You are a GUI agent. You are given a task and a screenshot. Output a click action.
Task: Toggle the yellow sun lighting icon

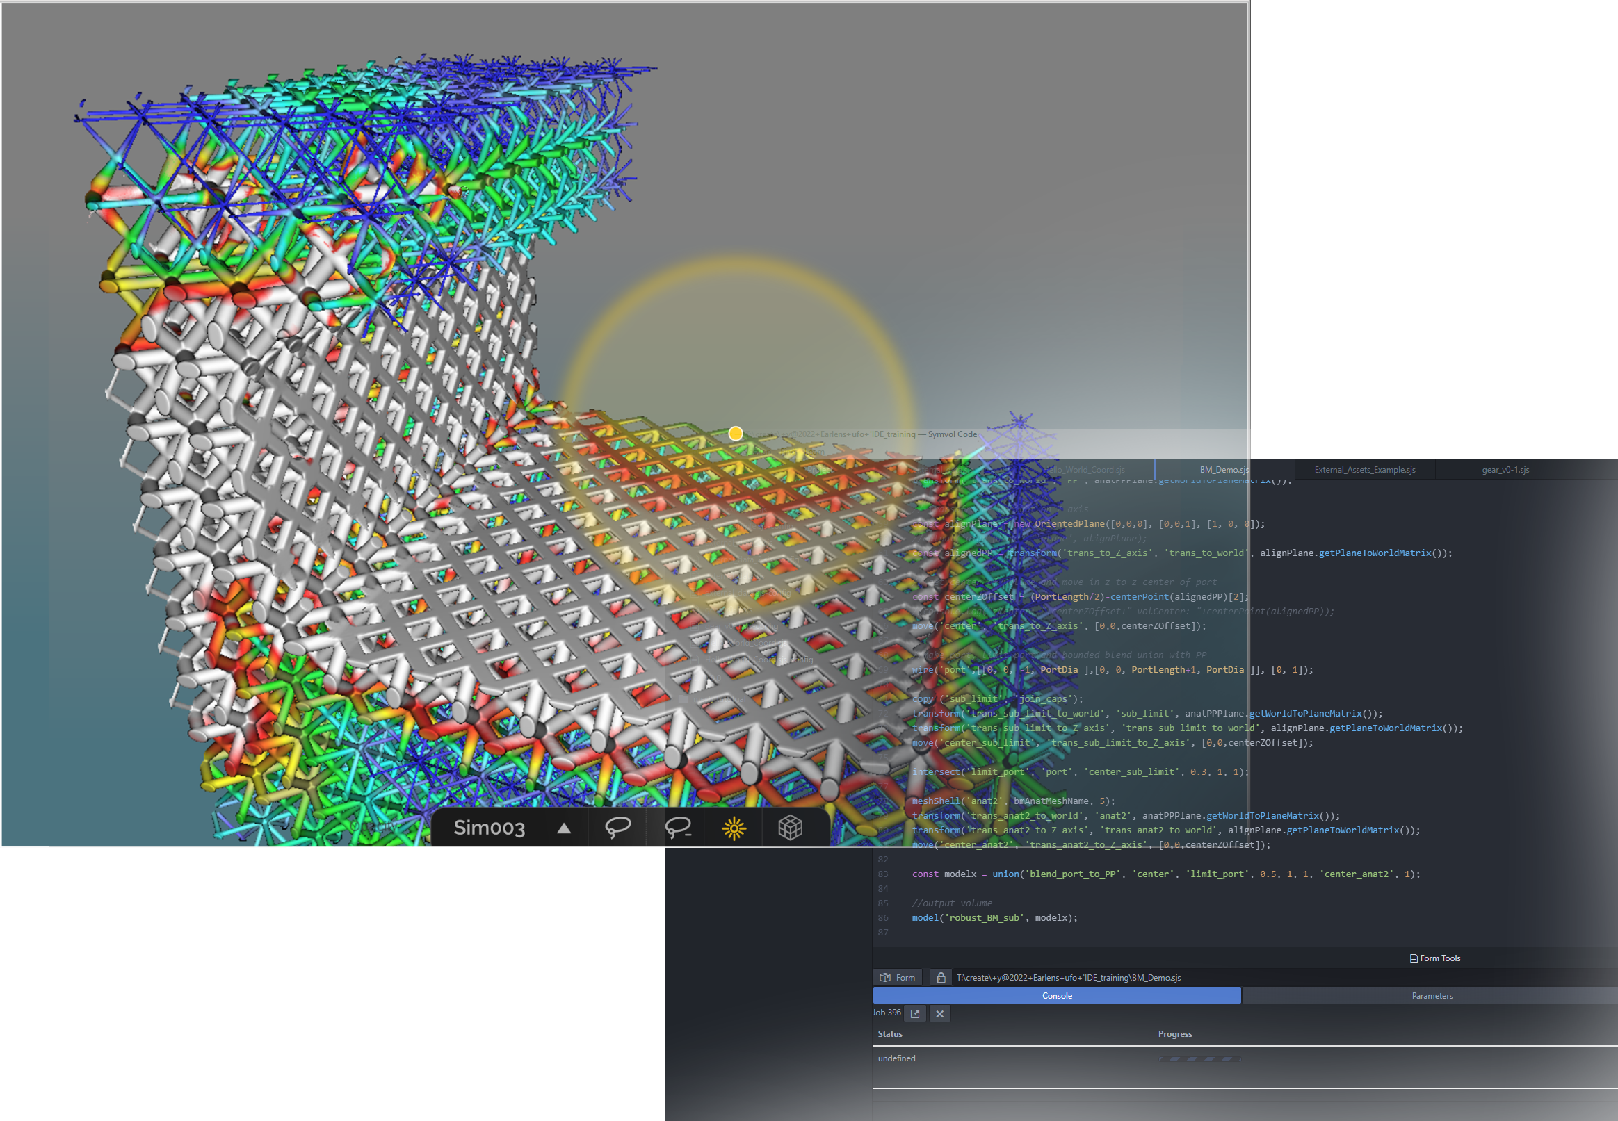click(734, 828)
